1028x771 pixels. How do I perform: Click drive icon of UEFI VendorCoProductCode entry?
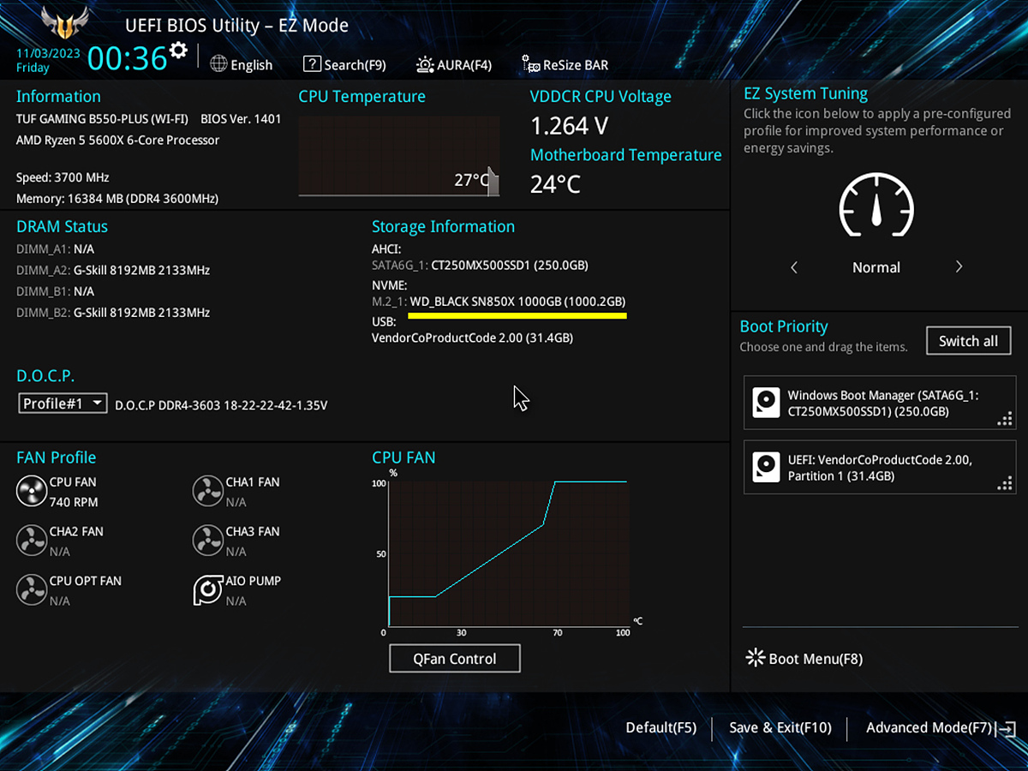coord(766,467)
